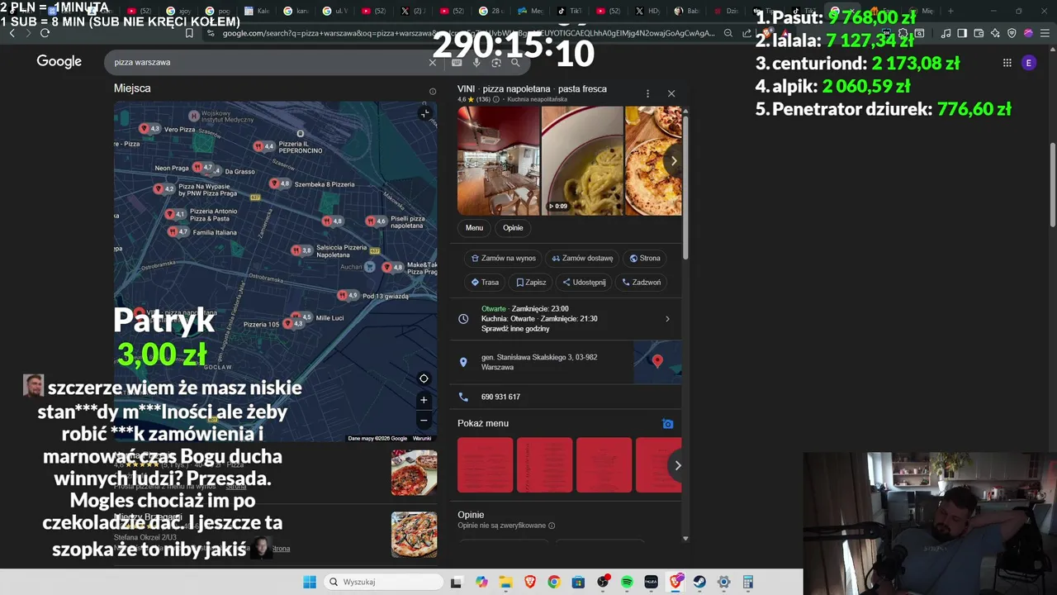Open Calculator from the taskbar
This screenshot has height=595, width=1057.
tap(748, 582)
